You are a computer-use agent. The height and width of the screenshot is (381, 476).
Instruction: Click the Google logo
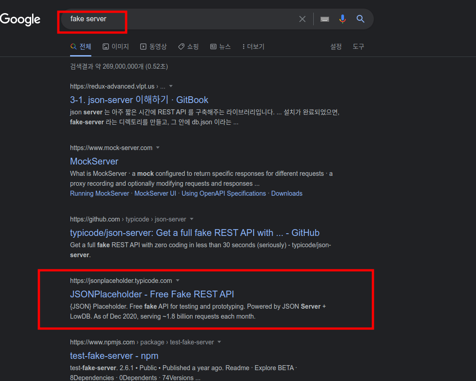coord(20,19)
